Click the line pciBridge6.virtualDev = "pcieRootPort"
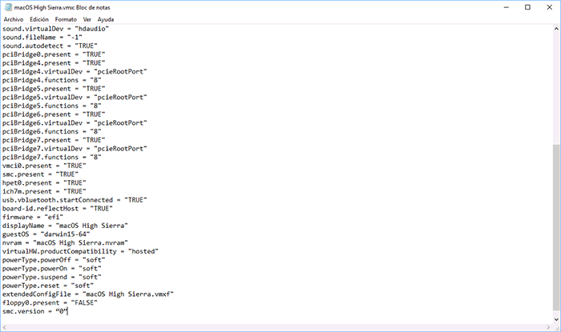This screenshot has width=561, height=332. coord(75,123)
